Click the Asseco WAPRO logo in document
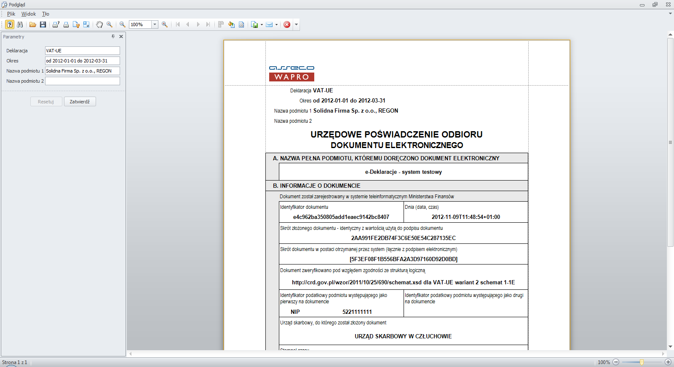 [292, 73]
